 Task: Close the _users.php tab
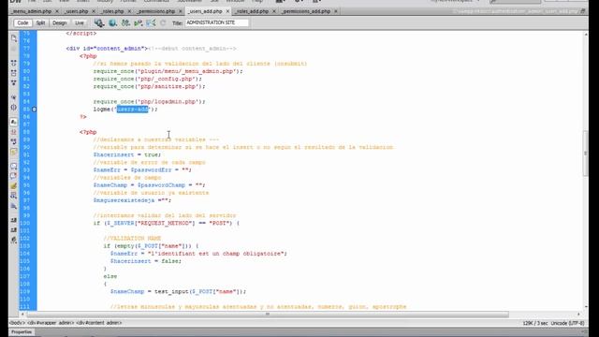pyautogui.click(x=94, y=11)
